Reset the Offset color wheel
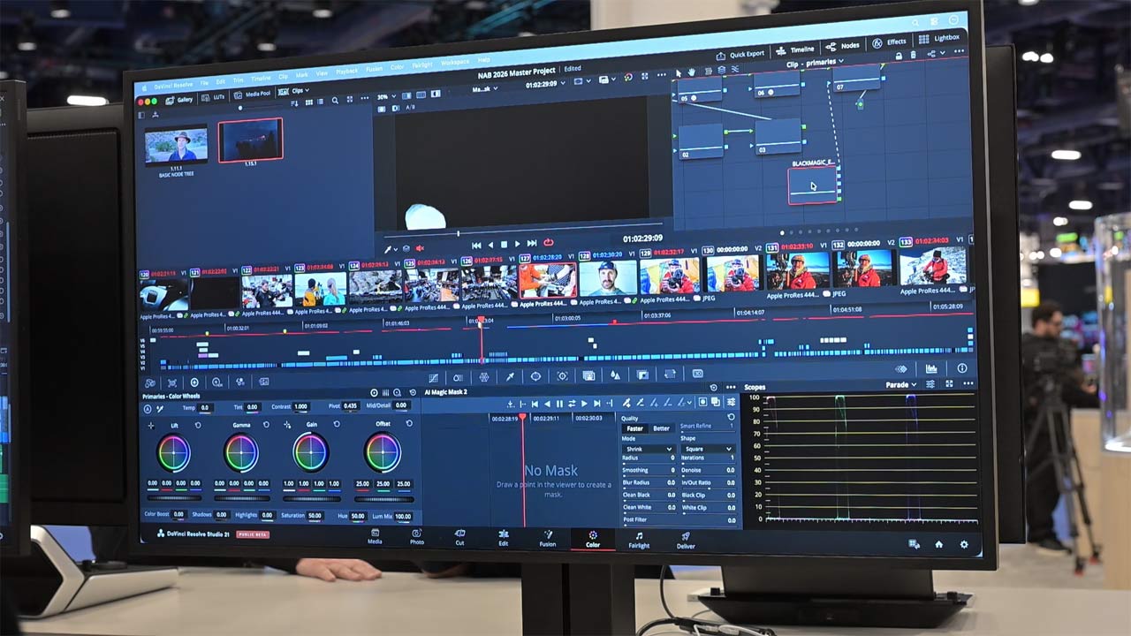Image resolution: width=1131 pixels, height=636 pixels. [409, 424]
